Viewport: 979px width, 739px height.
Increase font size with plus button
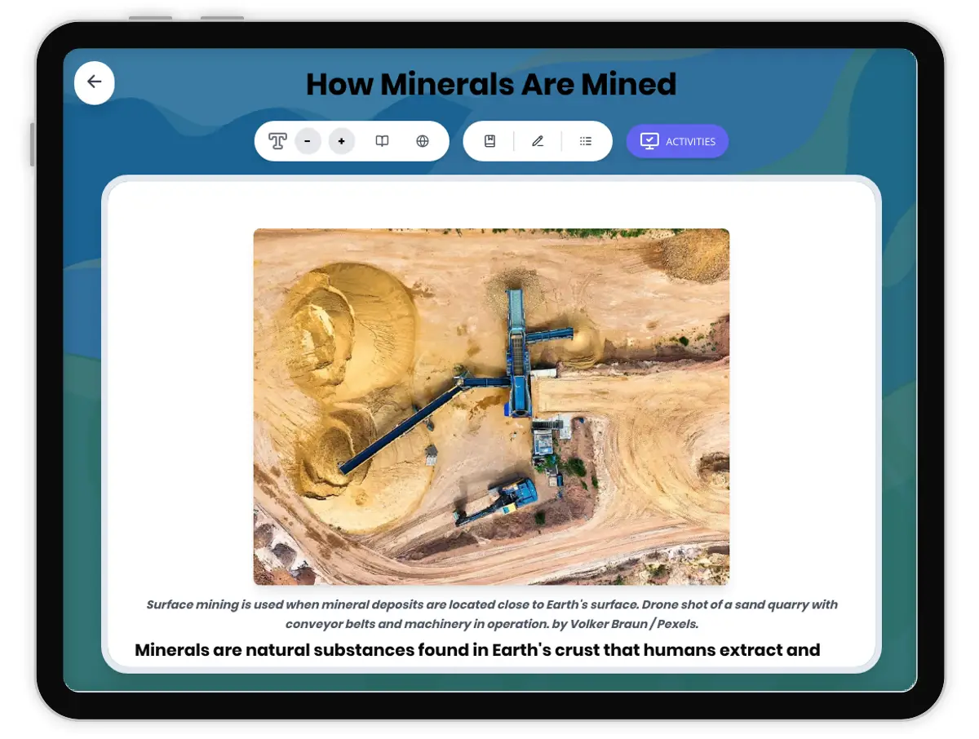pos(341,141)
